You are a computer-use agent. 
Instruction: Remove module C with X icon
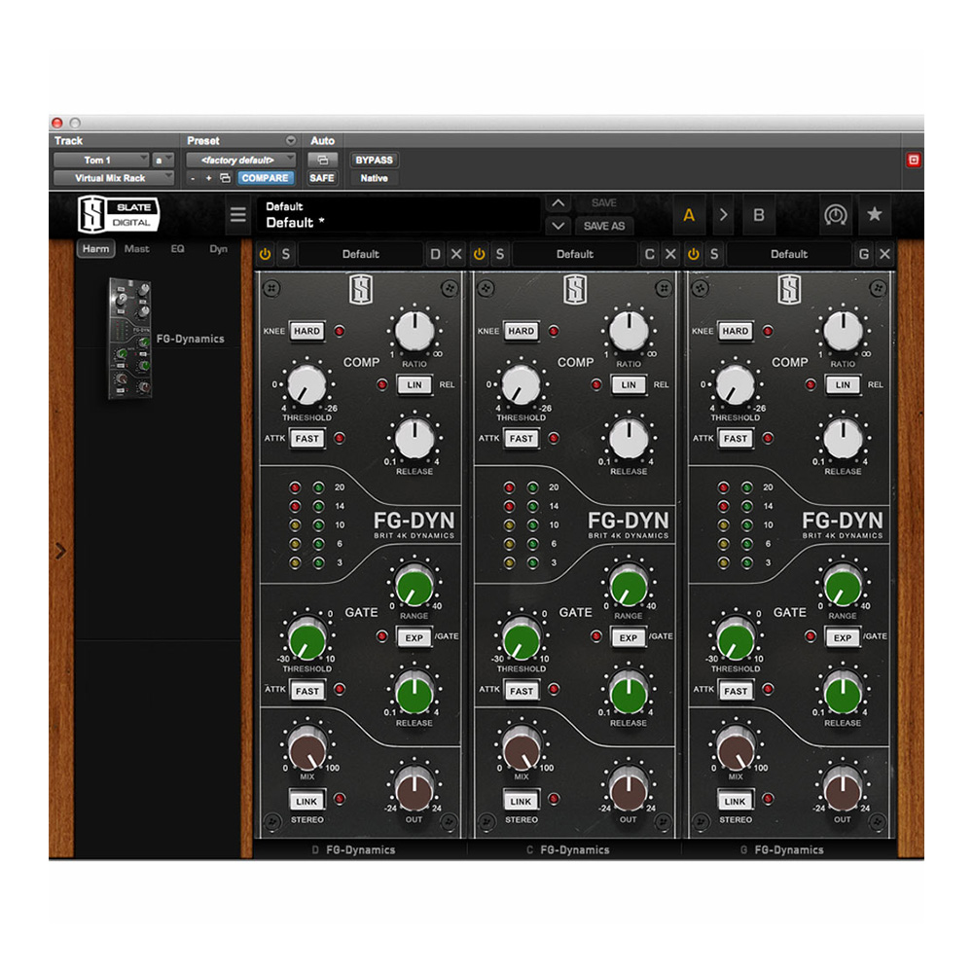pyautogui.click(x=670, y=254)
